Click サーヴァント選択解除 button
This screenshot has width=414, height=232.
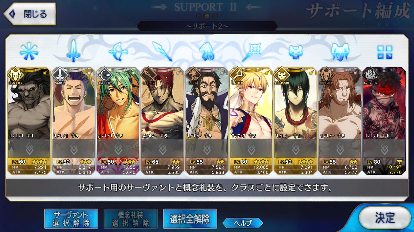(x=71, y=219)
